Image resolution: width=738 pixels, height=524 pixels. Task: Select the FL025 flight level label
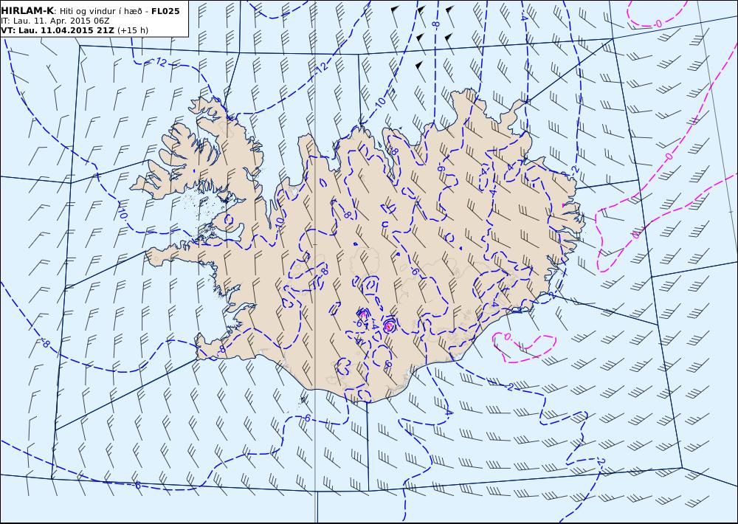(165, 11)
